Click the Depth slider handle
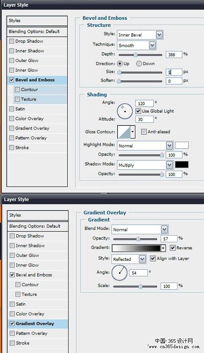The width and height of the screenshot is (204, 353). point(135,55)
